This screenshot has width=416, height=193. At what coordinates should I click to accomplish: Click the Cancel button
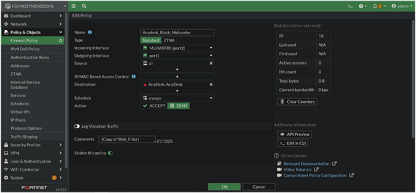click(x=259, y=187)
